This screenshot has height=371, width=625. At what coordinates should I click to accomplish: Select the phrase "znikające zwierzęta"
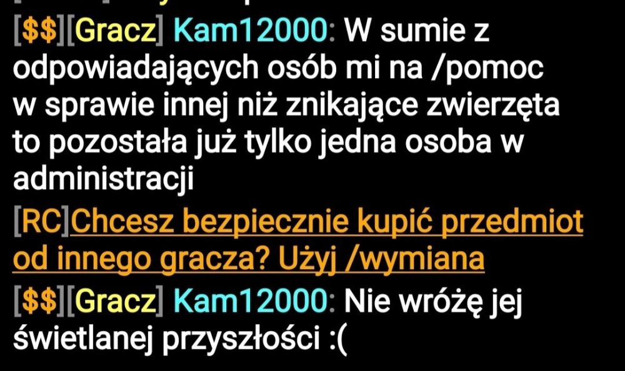(x=422, y=106)
